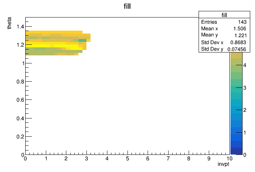Image resolution: width=255 pixels, height=172 pixels.
Task: Click the entries value '143'
Action: [242, 22]
